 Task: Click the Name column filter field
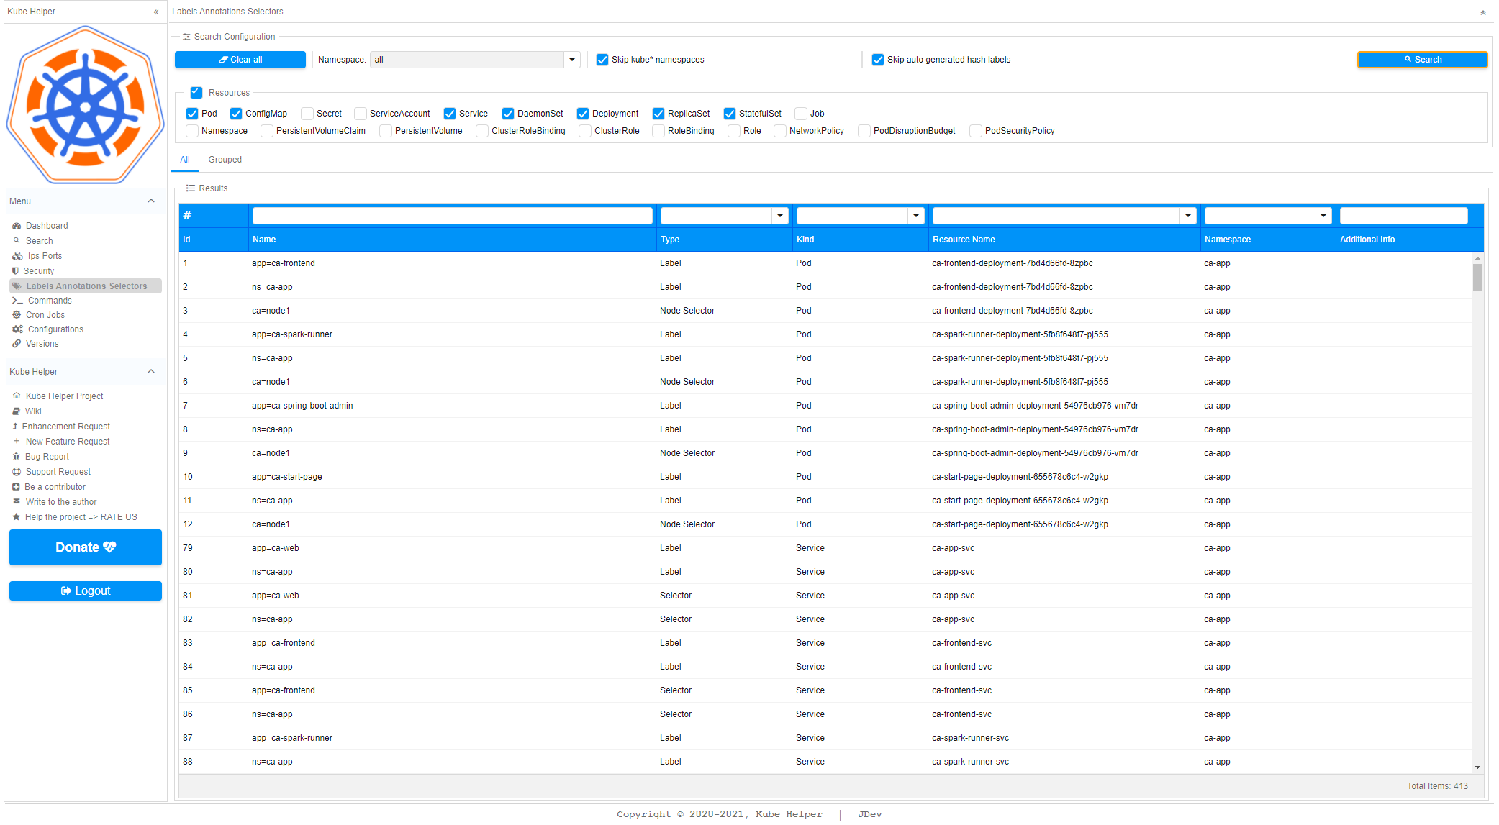click(452, 216)
